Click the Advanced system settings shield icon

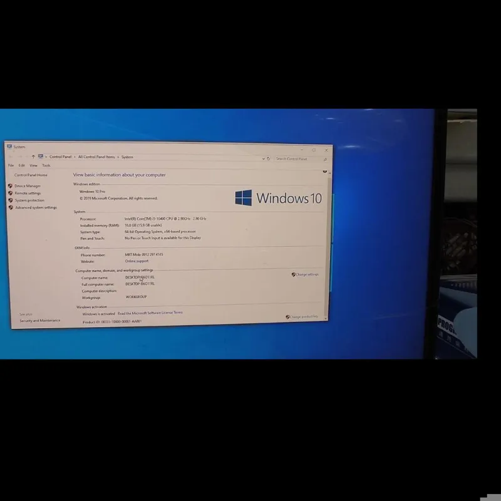point(11,208)
